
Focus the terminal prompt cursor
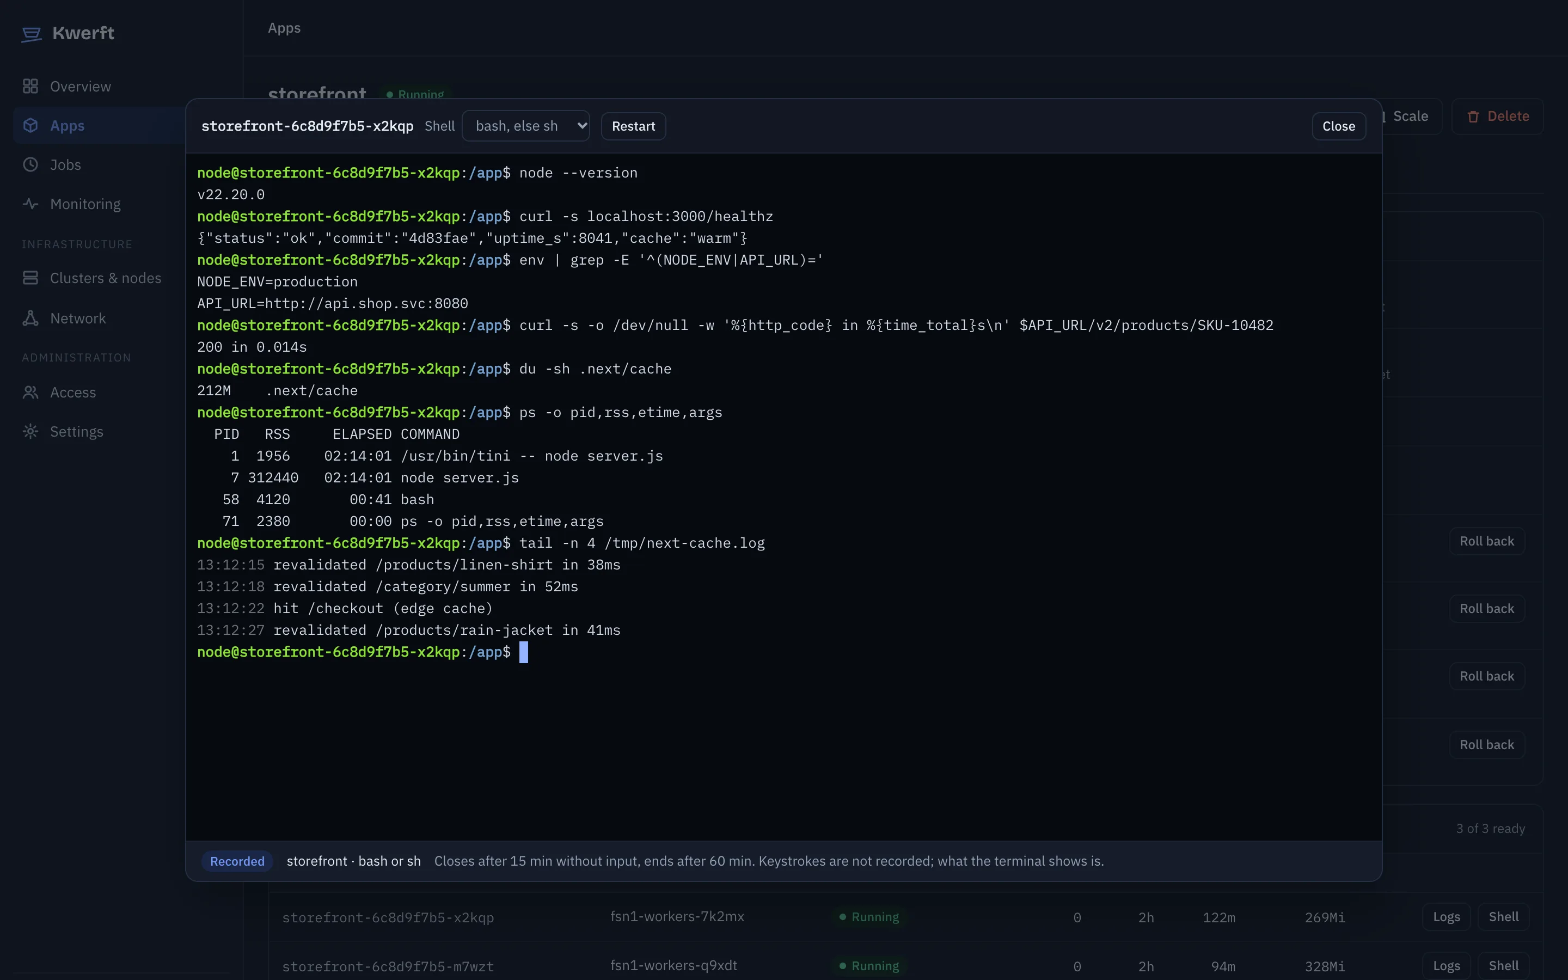click(524, 652)
